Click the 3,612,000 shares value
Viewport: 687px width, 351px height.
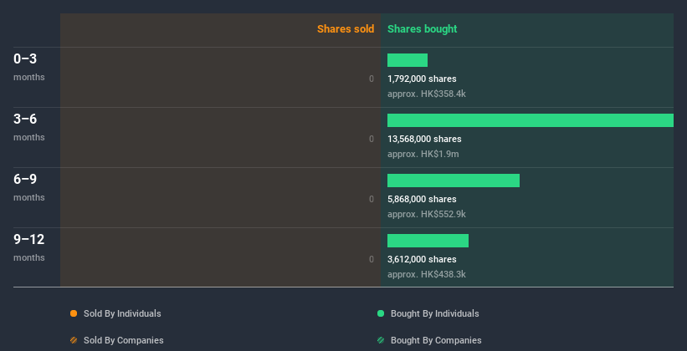point(422,260)
